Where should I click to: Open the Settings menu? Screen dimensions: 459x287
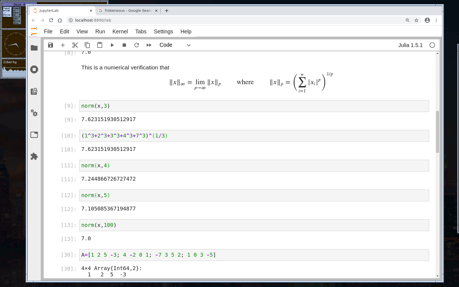(x=163, y=31)
